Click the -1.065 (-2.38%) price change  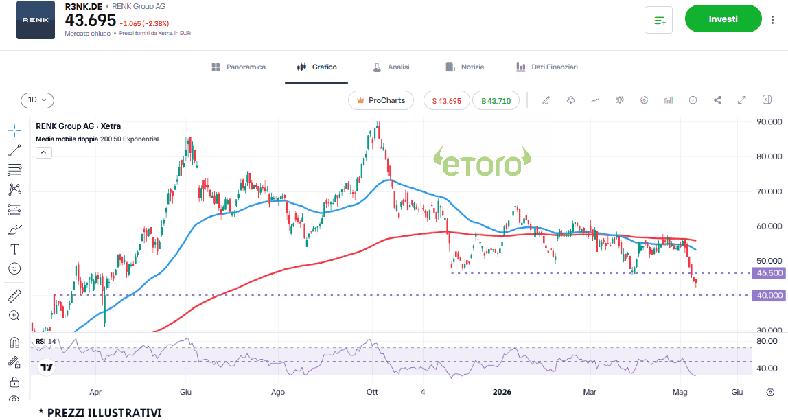(x=144, y=23)
